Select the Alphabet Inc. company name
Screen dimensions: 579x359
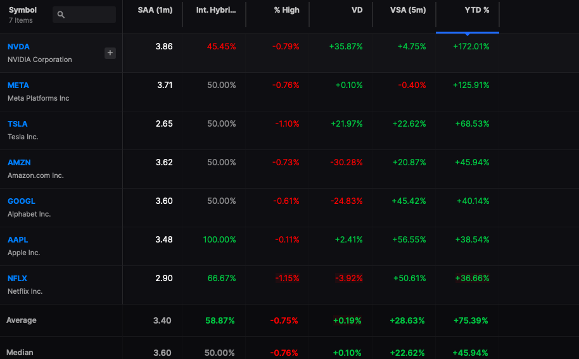pyautogui.click(x=29, y=214)
